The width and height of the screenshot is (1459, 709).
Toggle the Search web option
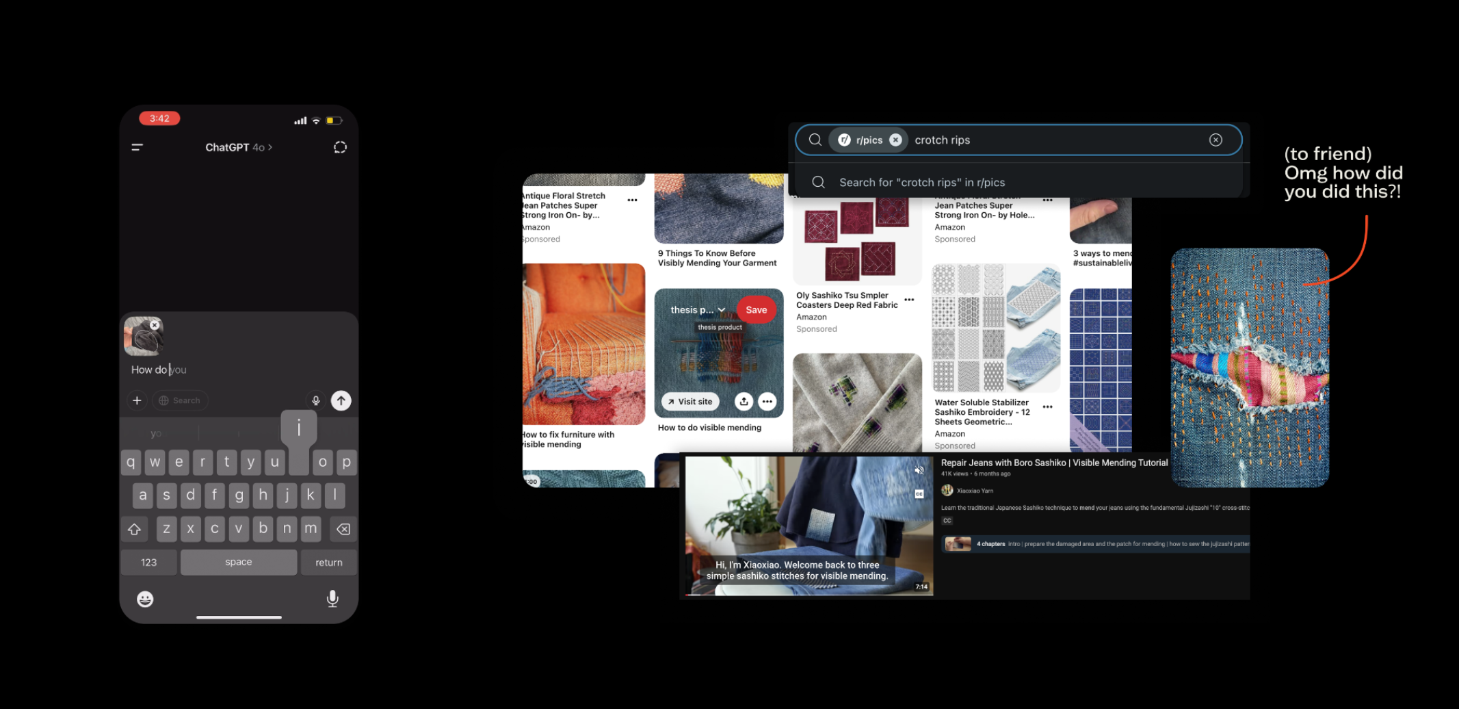point(180,400)
